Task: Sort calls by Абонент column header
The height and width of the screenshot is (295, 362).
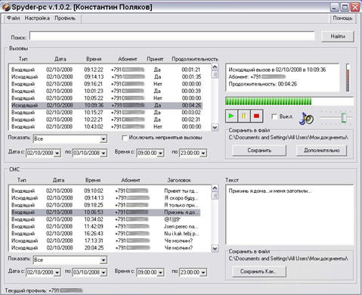Action: [x=128, y=59]
